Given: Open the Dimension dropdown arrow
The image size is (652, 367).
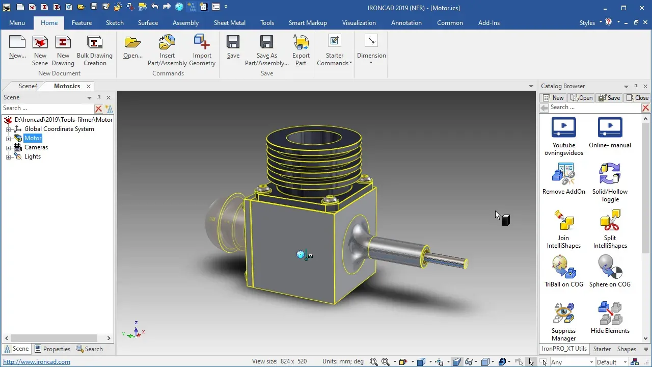Looking at the screenshot, I should [371, 63].
